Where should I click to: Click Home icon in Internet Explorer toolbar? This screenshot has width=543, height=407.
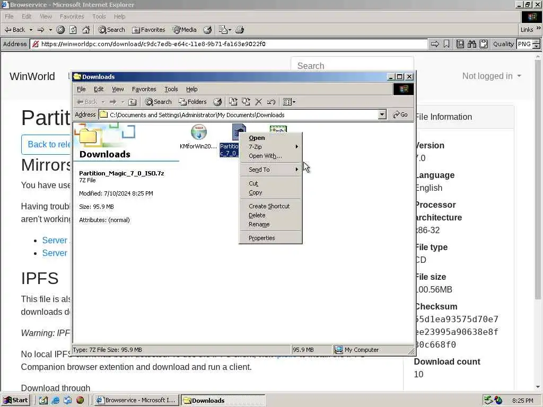86,30
